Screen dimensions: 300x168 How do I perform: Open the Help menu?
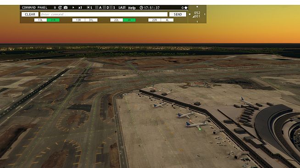pos(132,8)
